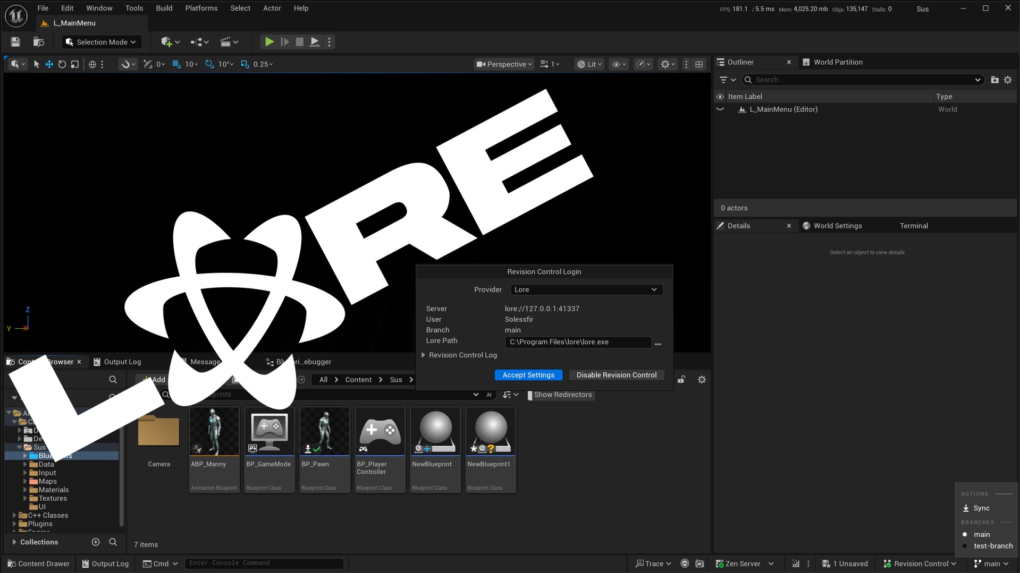The width and height of the screenshot is (1020, 573).
Task: Open the Build menu
Action: pos(164,8)
